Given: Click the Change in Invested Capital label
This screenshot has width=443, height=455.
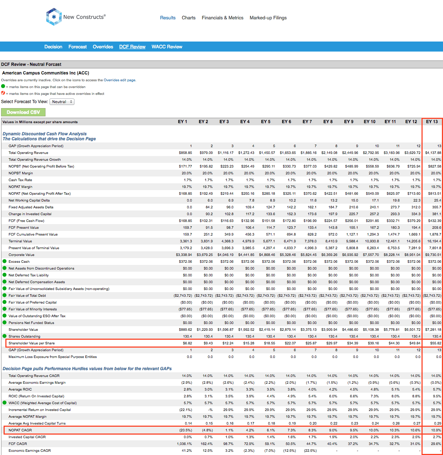Looking at the screenshot, I should coord(30,214).
